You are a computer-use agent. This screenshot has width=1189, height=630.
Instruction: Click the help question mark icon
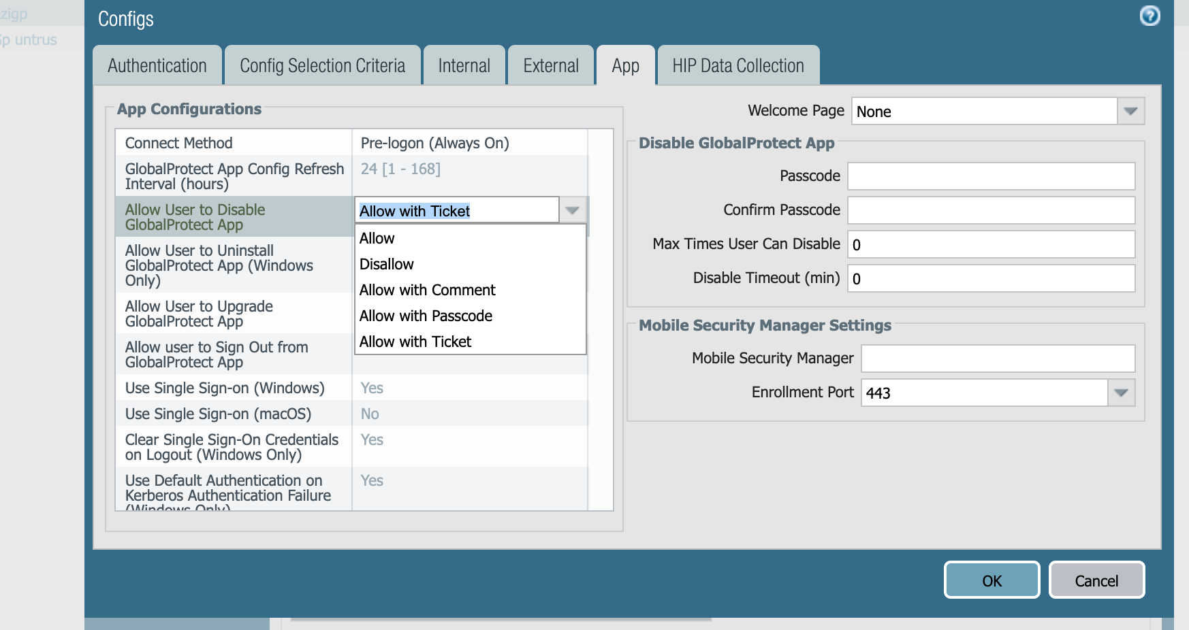pos(1150,16)
